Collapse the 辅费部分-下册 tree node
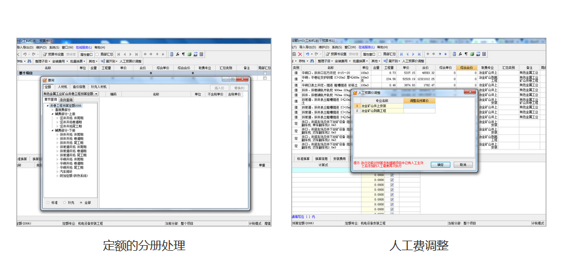The height and width of the screenshot is (262, 578). pyautogui.click(x=52, y=130)
